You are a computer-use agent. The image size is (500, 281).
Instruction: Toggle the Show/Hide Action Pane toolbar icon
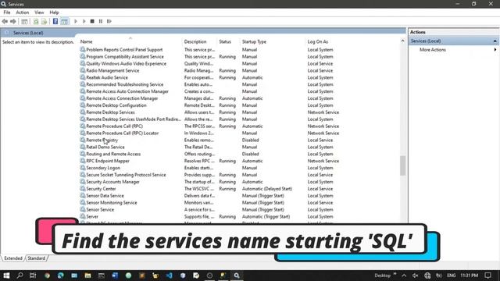(x=64, y=21)
